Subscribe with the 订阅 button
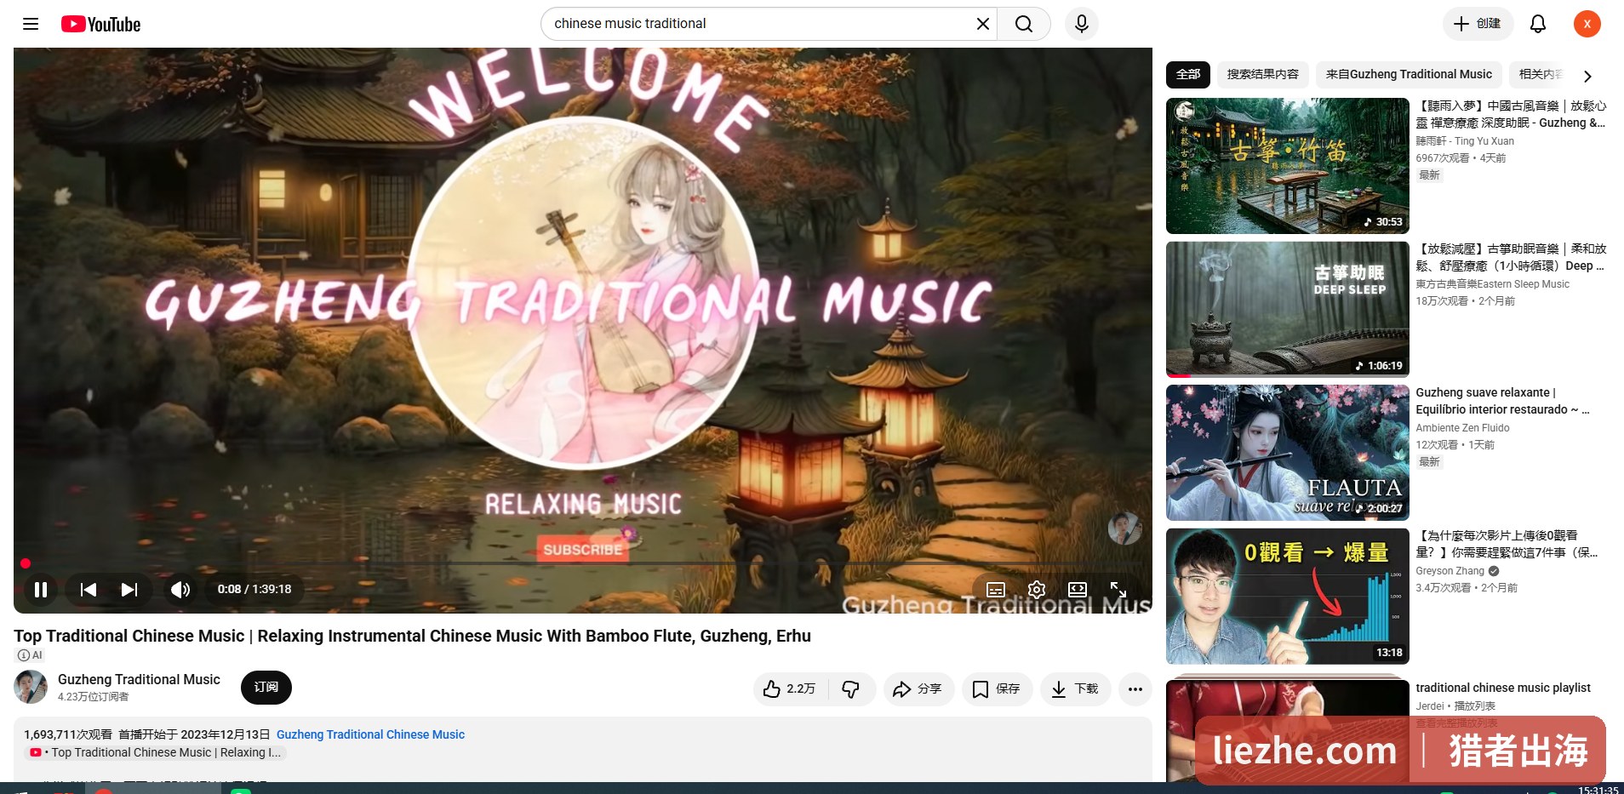Viewport: 1624px width, 794px height. (x=266, y=687)
